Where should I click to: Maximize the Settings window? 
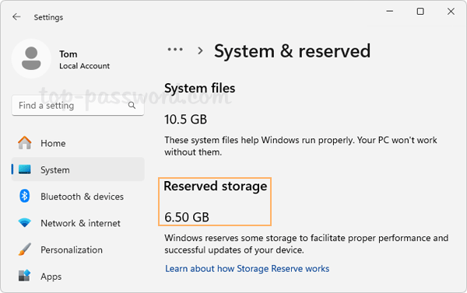tap(420, 12)
